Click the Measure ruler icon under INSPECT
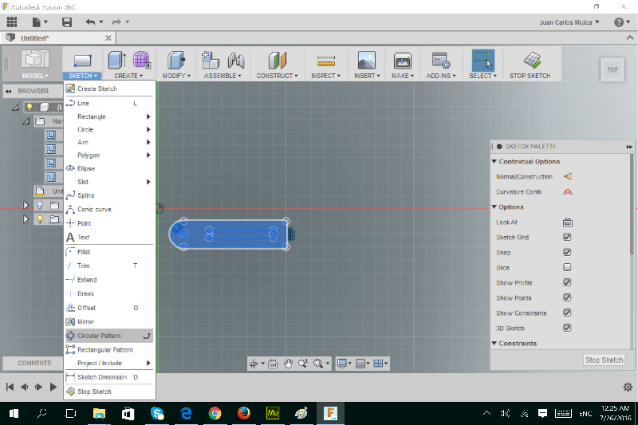 point(326,61)
